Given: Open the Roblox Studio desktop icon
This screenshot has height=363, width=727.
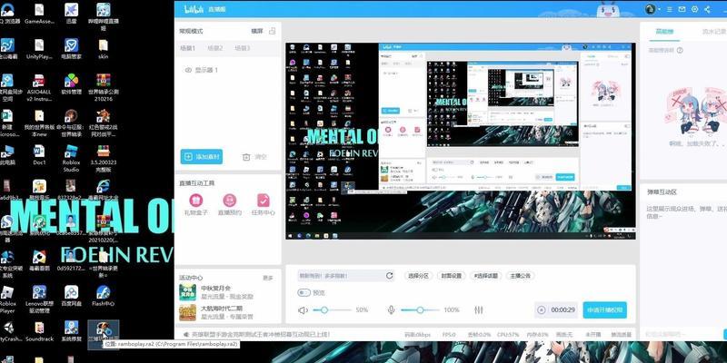Looking at the screenshot, I should click(x=71, y=158).
